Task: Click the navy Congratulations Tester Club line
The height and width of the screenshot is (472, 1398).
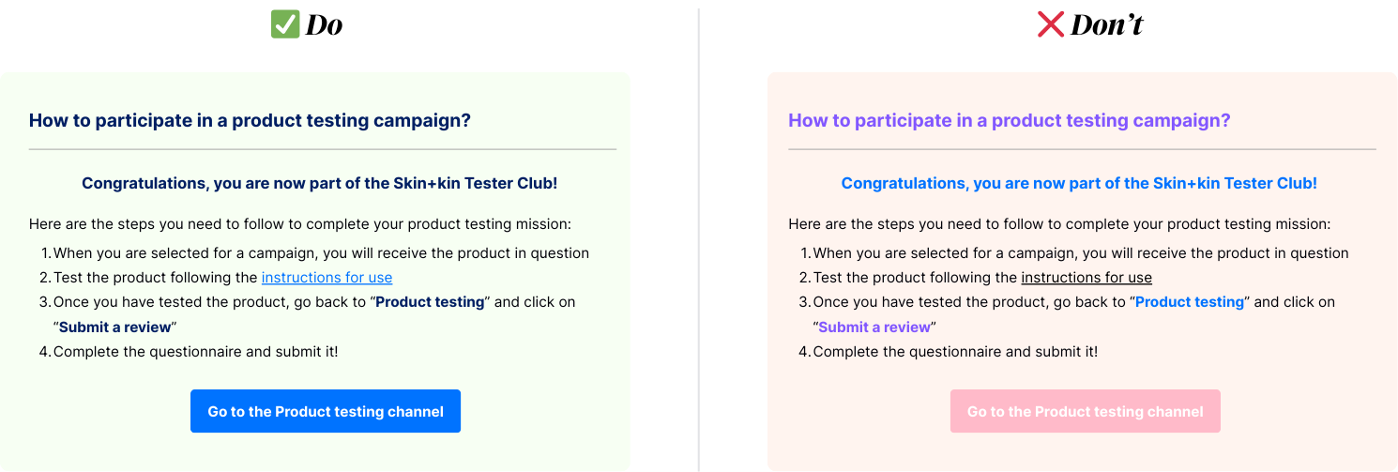Action: click(x=319, y=184)
